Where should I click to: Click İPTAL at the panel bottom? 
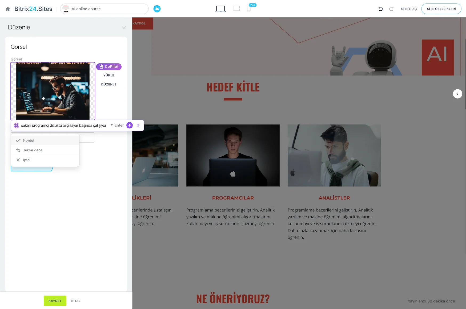(x=76, y=301)
